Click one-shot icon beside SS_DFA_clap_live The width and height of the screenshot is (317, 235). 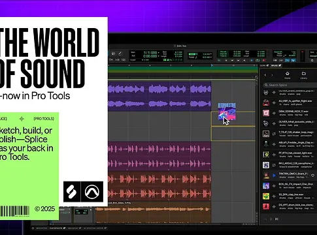click(274, 196)
